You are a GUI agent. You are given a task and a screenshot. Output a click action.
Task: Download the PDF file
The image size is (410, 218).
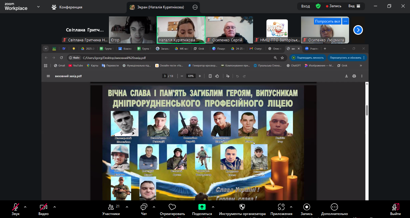click(x=346, y=76)
